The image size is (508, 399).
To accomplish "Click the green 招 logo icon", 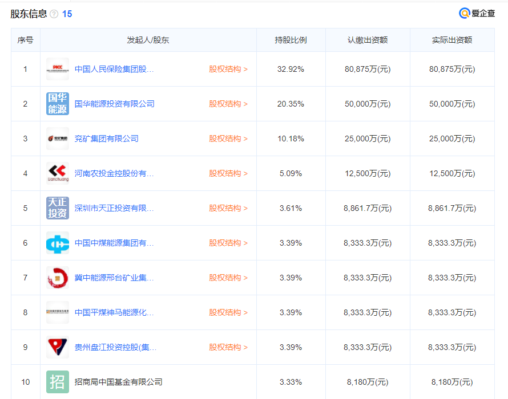I will tap(57, 382).
